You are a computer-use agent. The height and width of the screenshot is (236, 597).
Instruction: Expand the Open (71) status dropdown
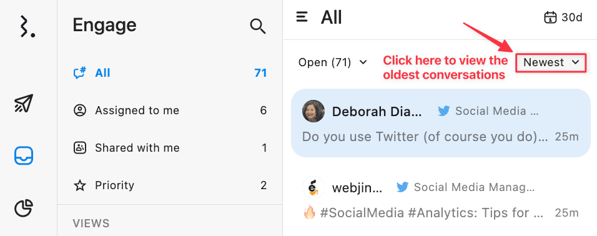click(332, 62)
